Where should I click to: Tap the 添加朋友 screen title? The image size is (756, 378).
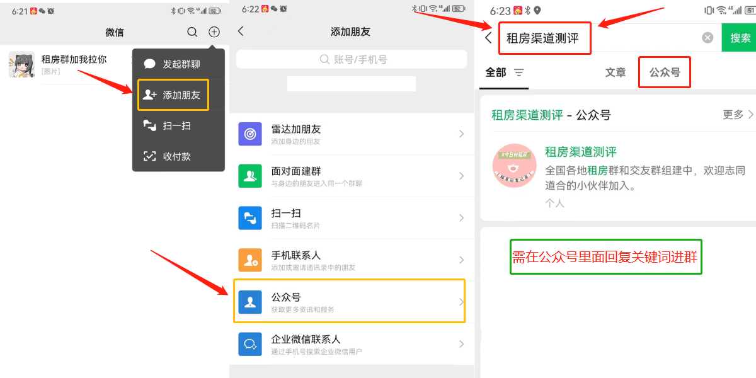click(350, 32)
